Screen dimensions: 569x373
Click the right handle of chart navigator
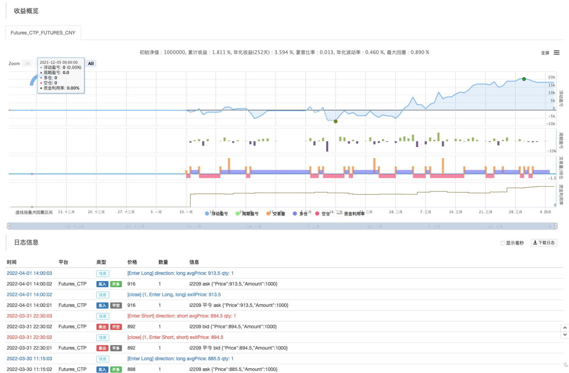[556, 226]
